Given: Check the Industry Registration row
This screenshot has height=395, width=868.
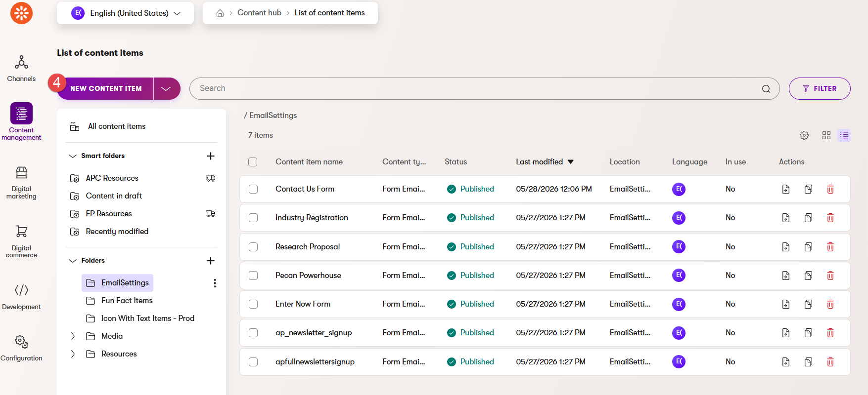Looking at the screenshot, I should pos(253,218).
